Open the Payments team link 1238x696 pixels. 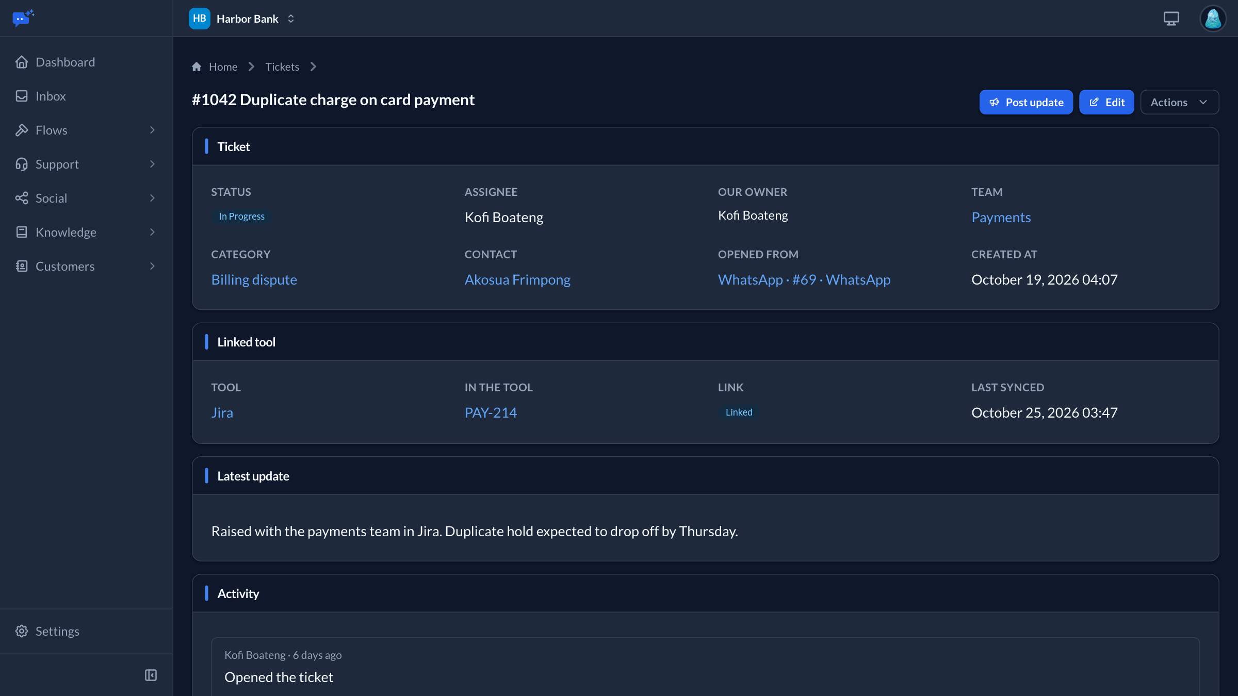[1001, 217]
